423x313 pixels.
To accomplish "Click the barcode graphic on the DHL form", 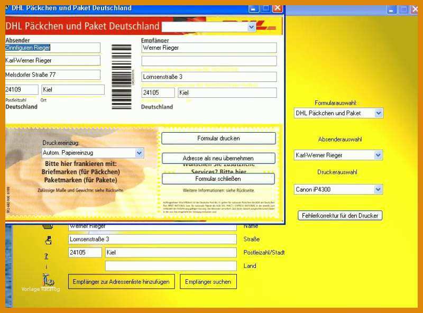I will point(122,77).
